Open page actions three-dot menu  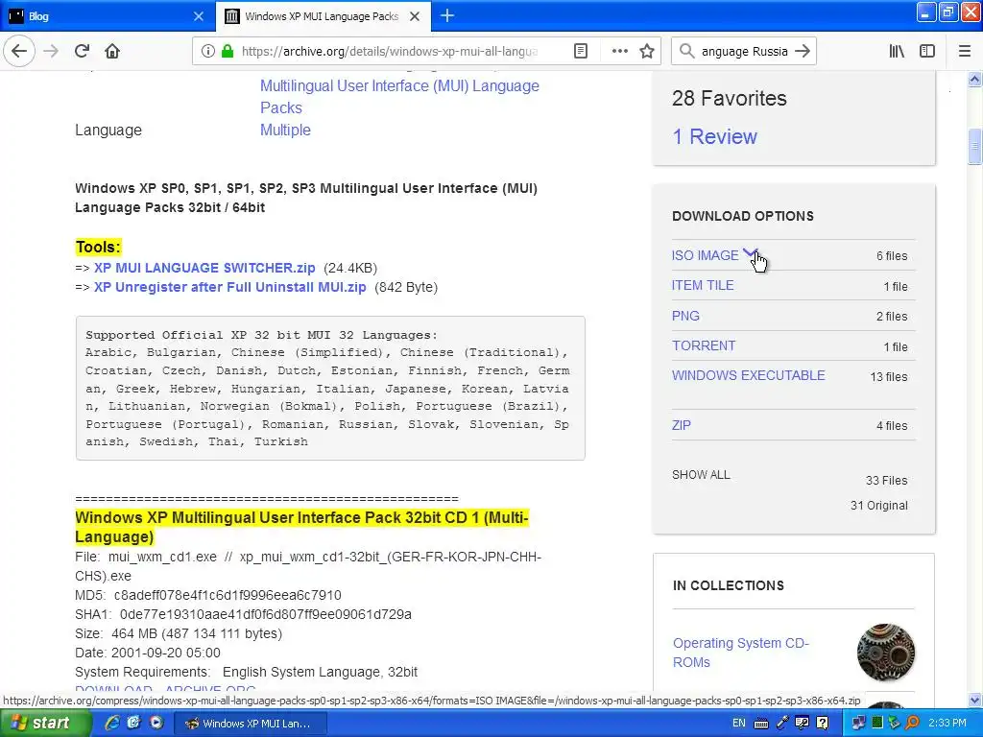coord(619,51)
